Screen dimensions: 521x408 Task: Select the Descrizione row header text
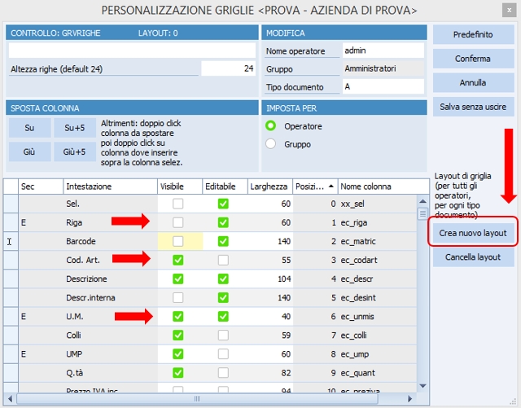(86, 279)
